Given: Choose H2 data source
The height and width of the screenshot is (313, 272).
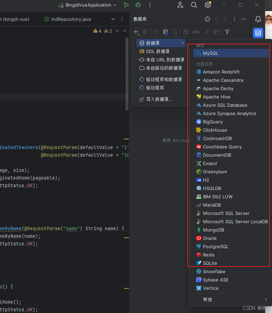Looking at the screenshot, I should pos(231,180).
